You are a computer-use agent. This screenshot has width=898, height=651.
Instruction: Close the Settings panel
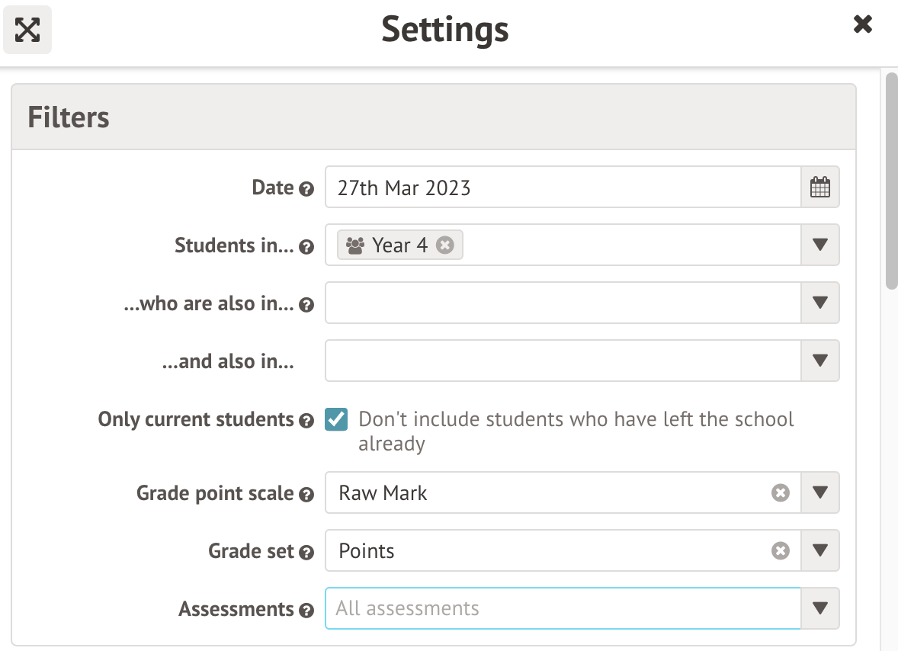(863, 24)
